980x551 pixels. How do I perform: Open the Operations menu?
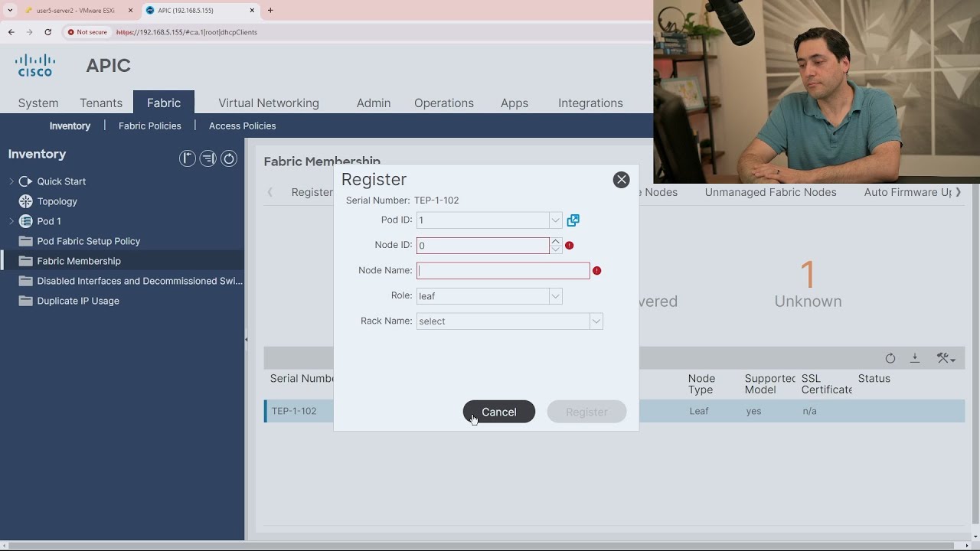click(444, 103)
